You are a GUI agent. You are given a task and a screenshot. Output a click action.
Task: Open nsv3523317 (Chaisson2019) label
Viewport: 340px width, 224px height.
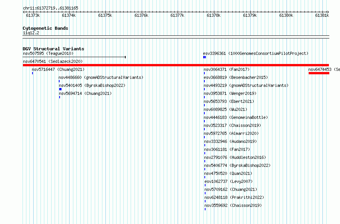(x=232, y=125)
